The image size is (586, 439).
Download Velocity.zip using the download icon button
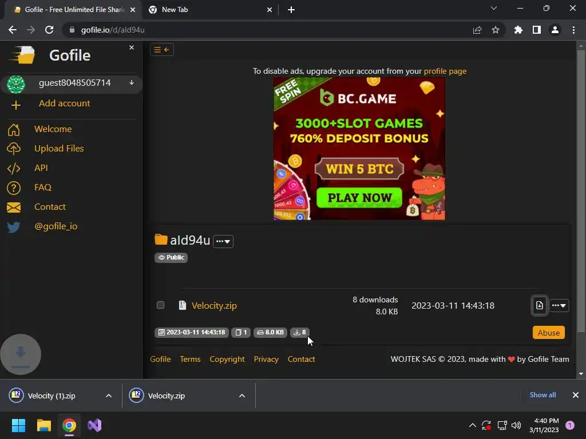click(x=539, y=305)
